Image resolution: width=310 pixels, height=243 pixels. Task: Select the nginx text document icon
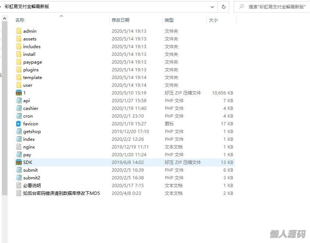pos(19,147)
